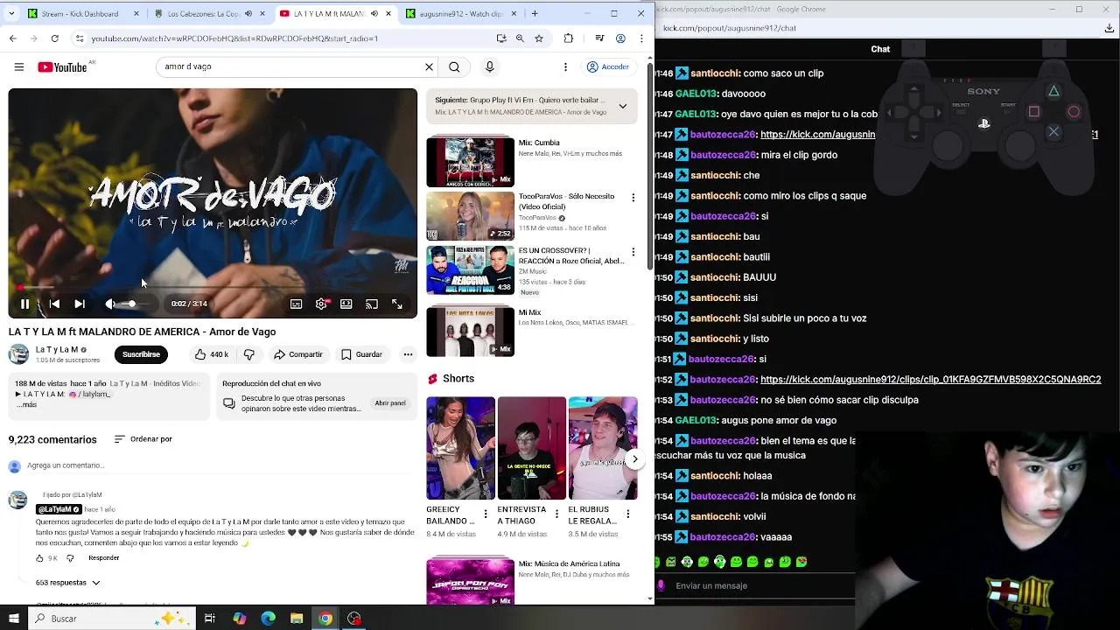This screenshot has height=630, width=1120.
Task: Adjust the player volume slider
Action: click(133, 304)
